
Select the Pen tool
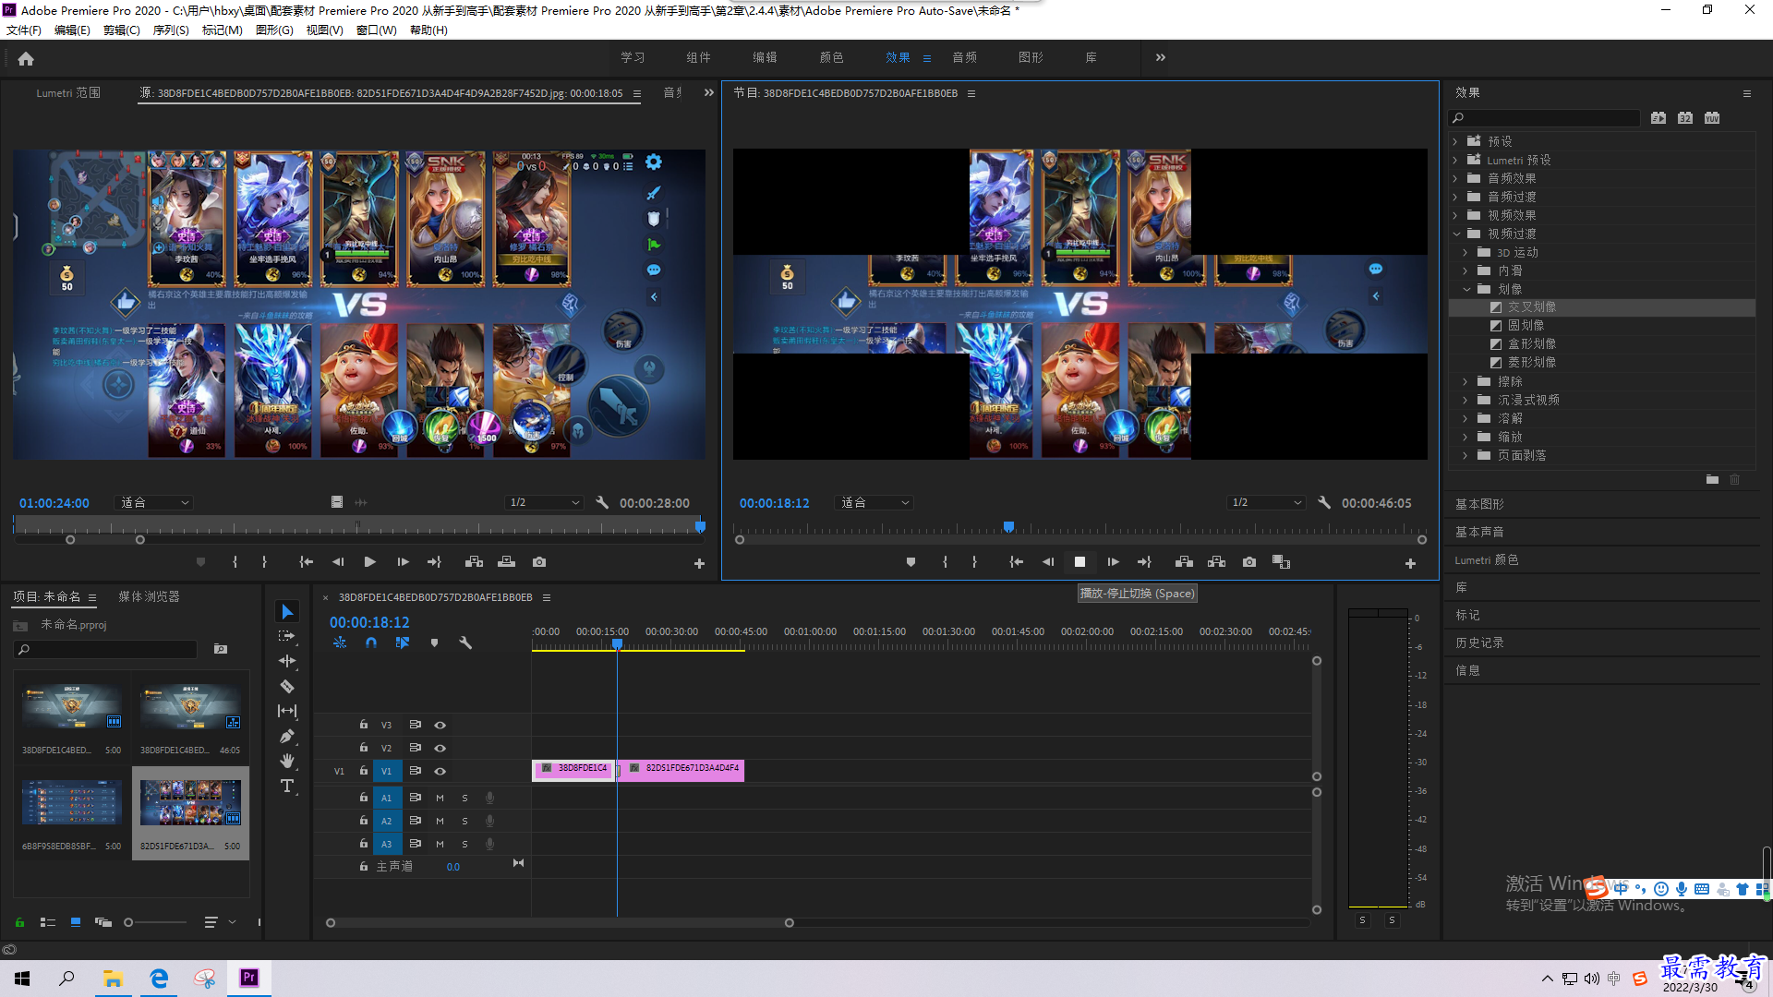tap(287, 736)
